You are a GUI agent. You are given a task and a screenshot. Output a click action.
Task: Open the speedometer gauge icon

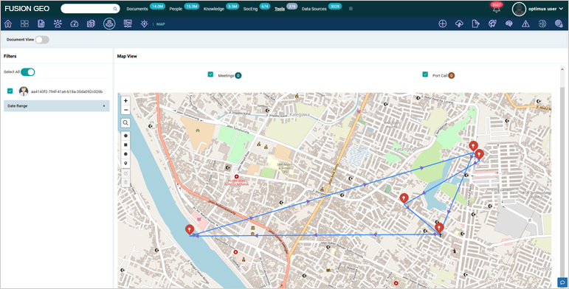75,24
